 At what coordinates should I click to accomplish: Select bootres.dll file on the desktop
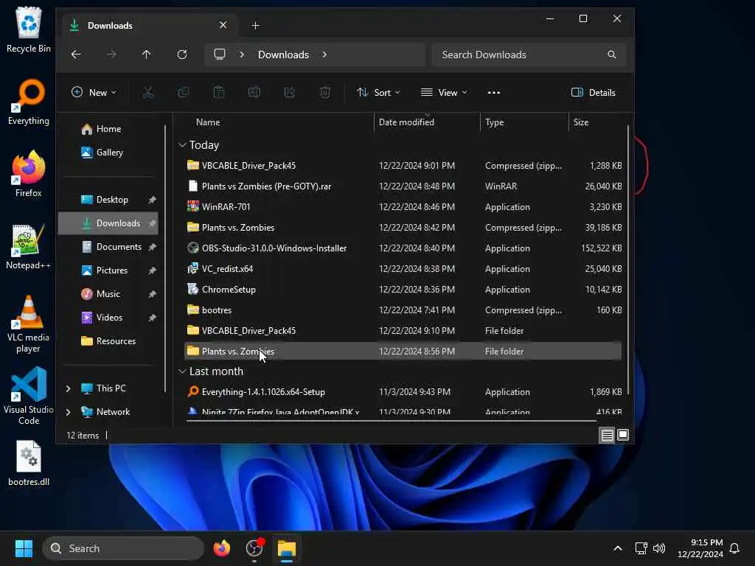tap(29, 463)
